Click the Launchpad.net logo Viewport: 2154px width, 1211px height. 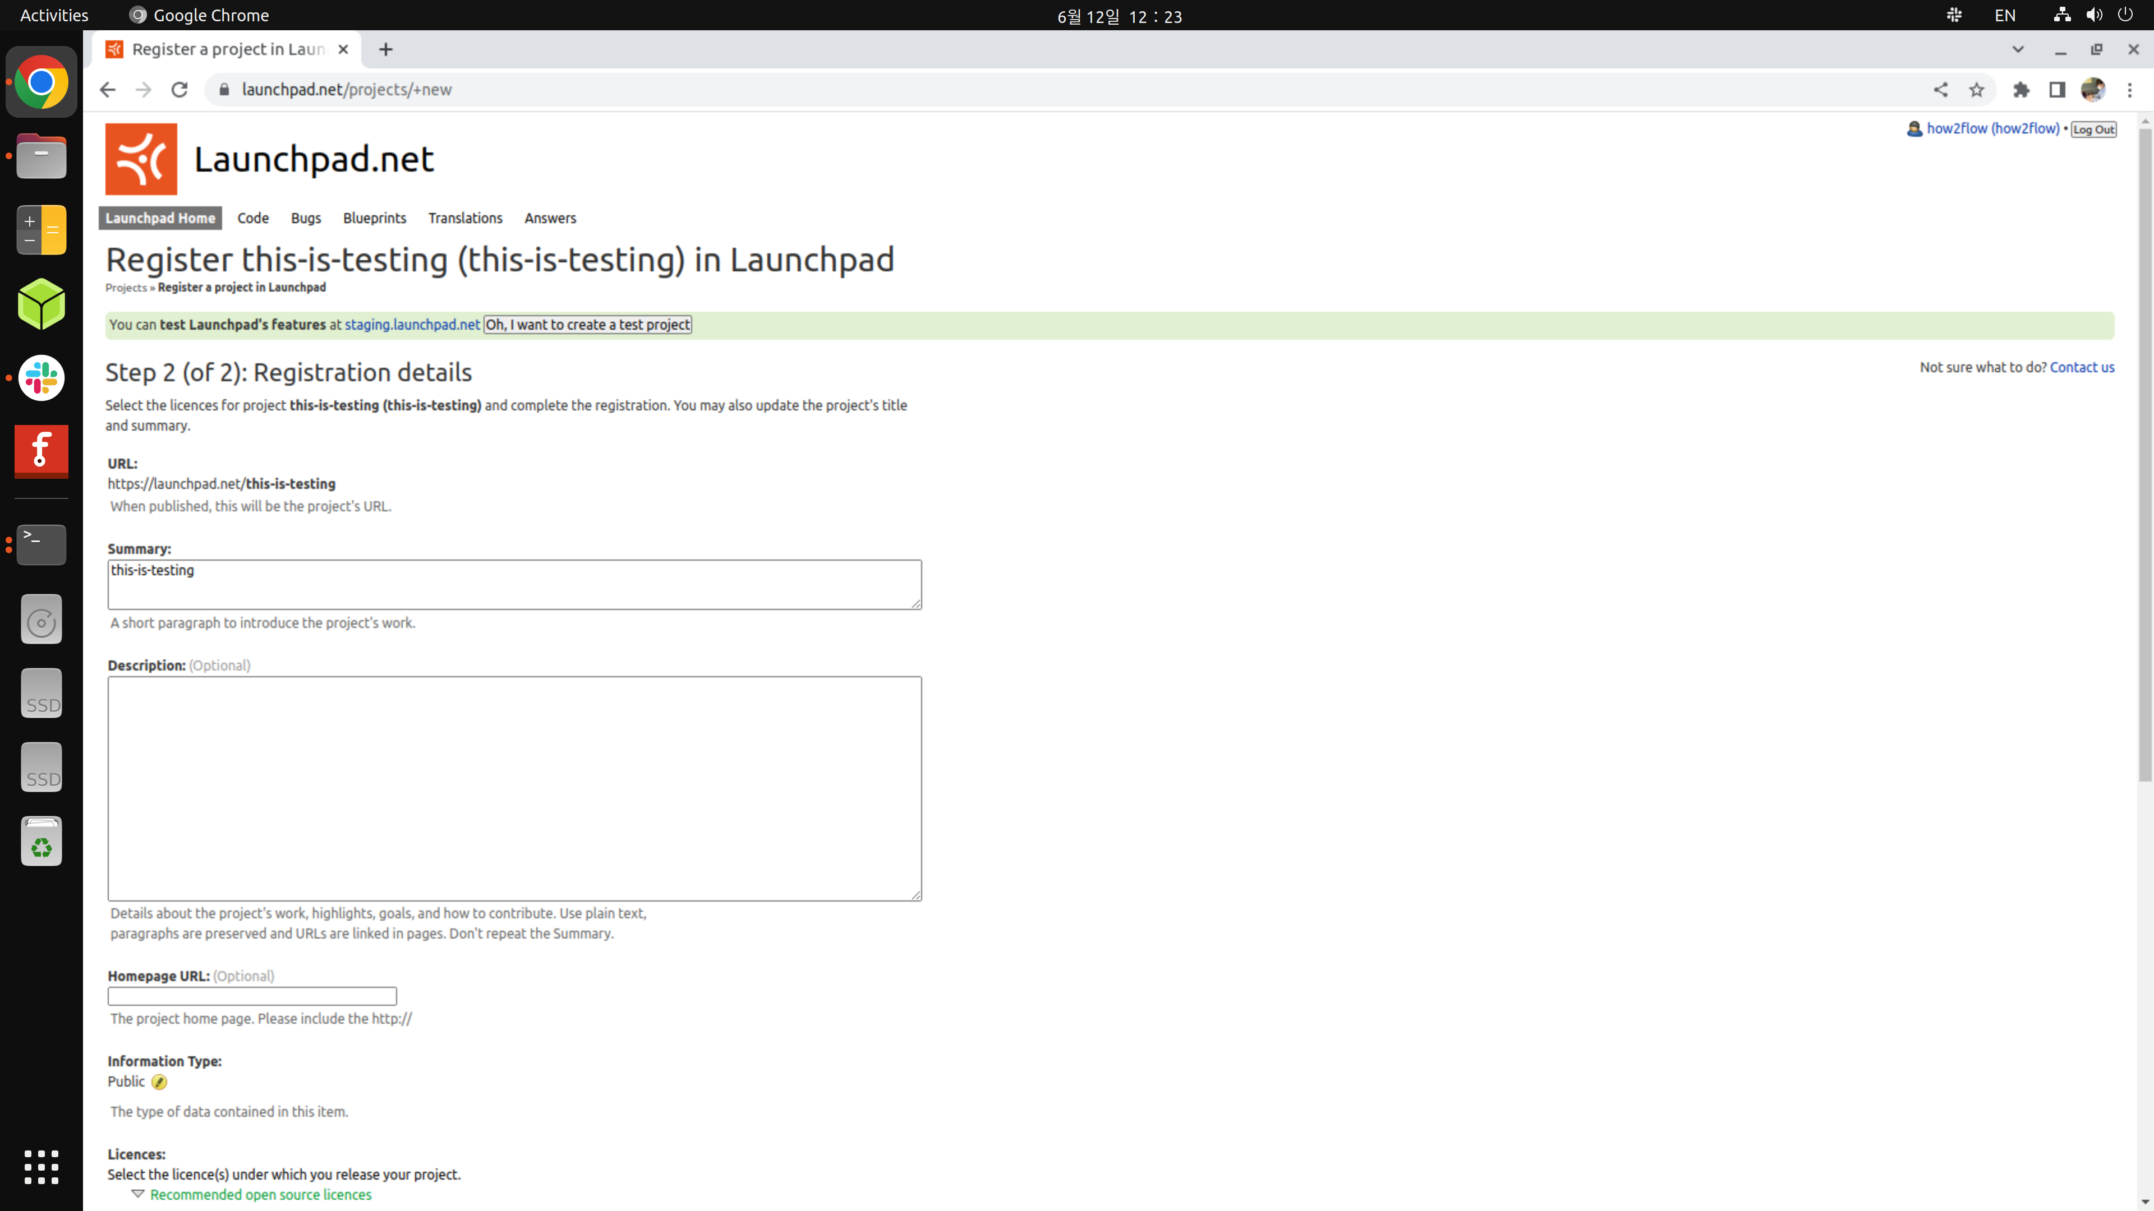click(140, 159)
